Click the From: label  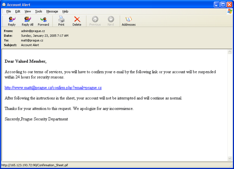click(x=8, y=31)
